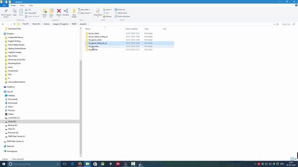Select Dropbox in the navigation pane

coord(10,34)
